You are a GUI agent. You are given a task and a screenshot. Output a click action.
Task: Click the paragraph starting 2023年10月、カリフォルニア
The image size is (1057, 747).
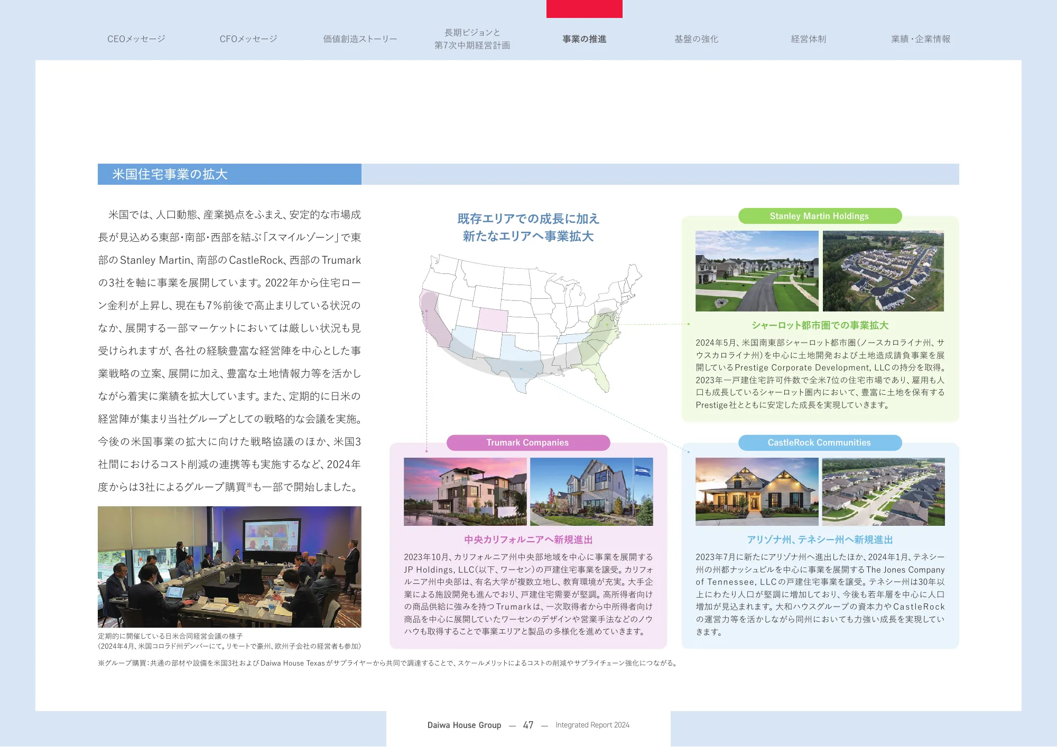coord(528,594)
